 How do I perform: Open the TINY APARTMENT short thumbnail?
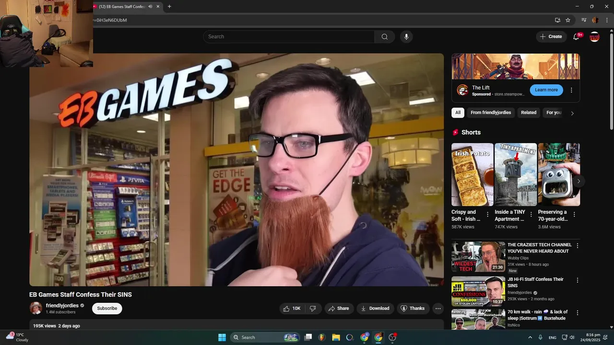pos(516,174)
